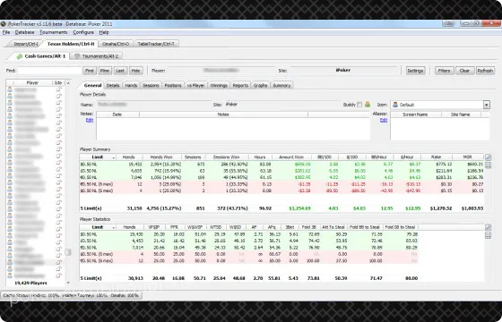Click the Player Summary column settings icon
The height and width of the screenshot is (322, 502).
pyautogui.click(x=488, y=157)
